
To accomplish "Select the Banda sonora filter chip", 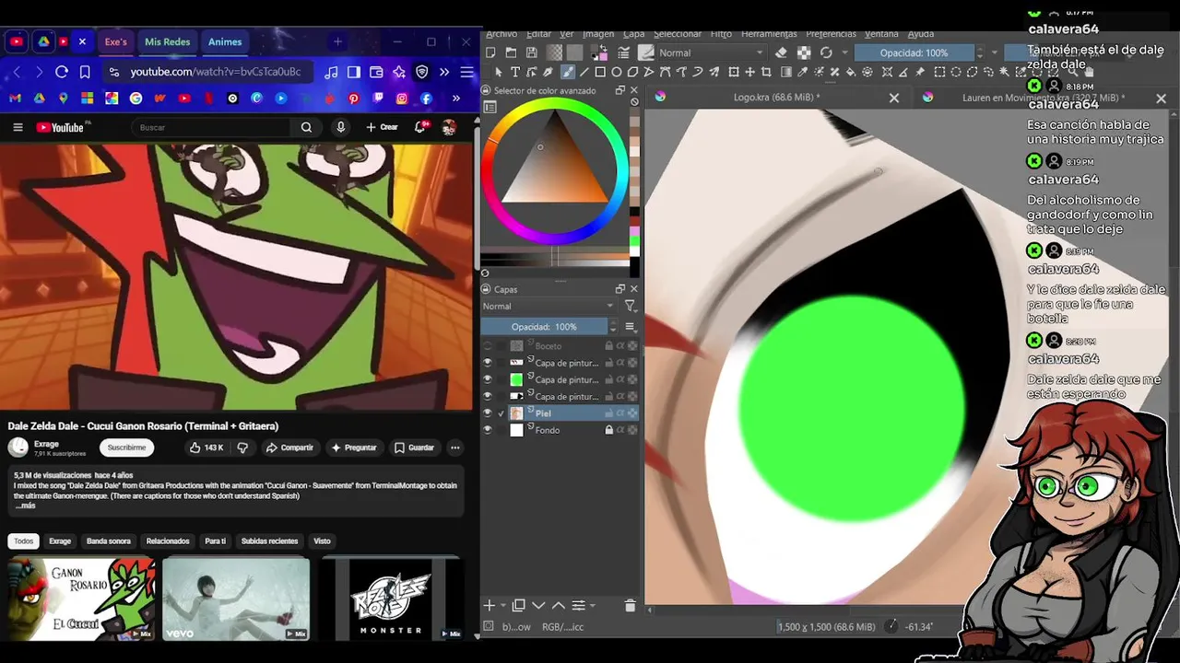I will coord(109,541).
